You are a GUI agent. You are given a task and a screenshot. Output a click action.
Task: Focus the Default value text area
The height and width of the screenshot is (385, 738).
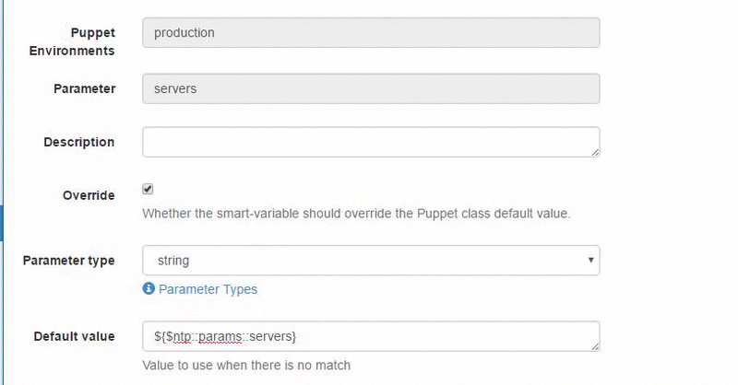[x=371, y=335]
